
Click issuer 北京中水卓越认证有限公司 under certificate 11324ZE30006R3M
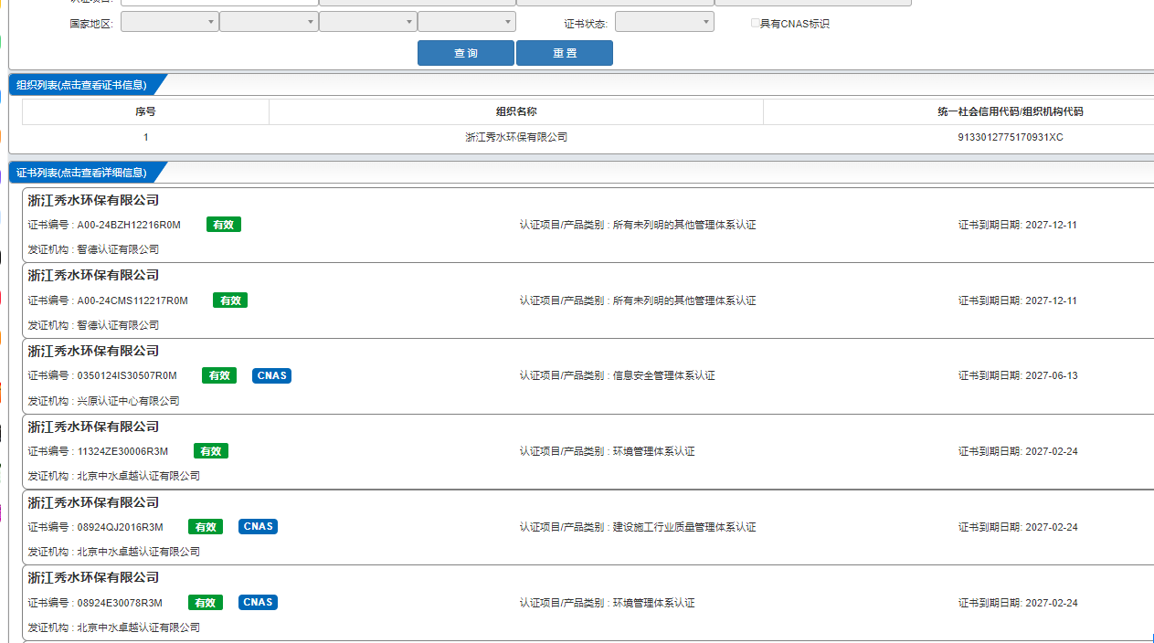coord(138,476)
